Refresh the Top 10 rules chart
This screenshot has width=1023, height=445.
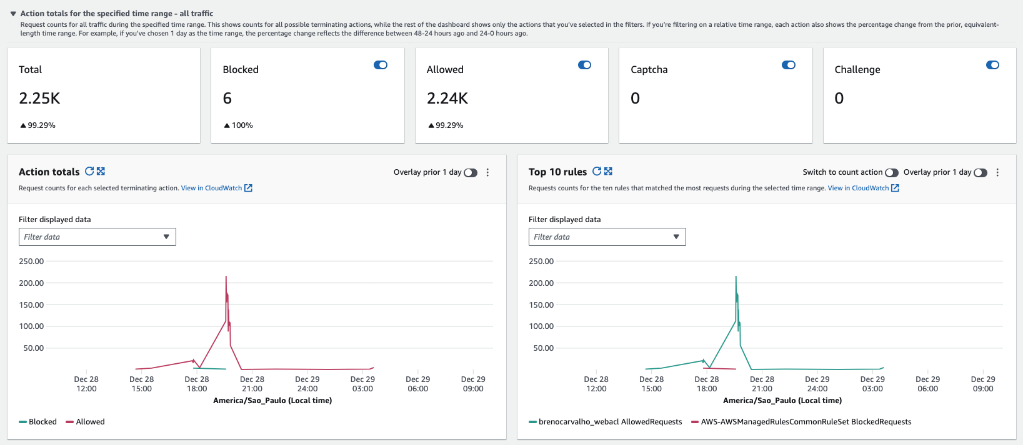pos(597,171)
